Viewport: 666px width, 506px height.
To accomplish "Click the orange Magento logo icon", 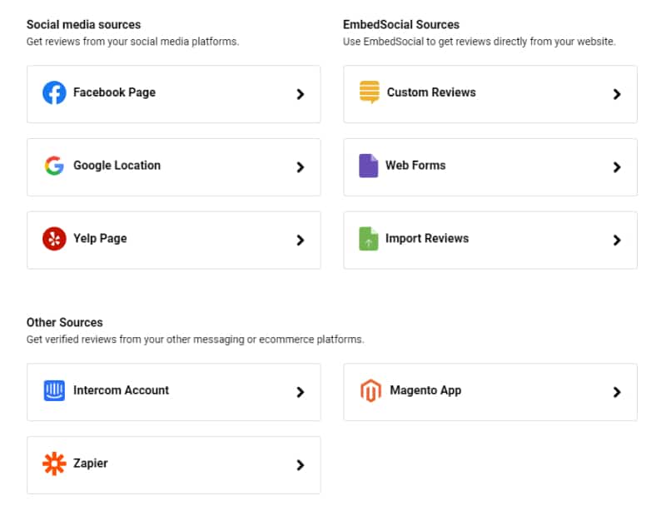I will 370,390.
